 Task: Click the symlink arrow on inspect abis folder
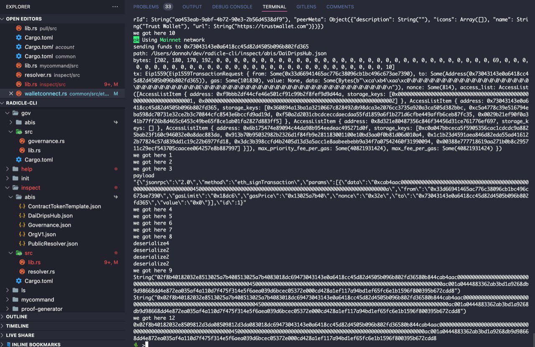116,197
